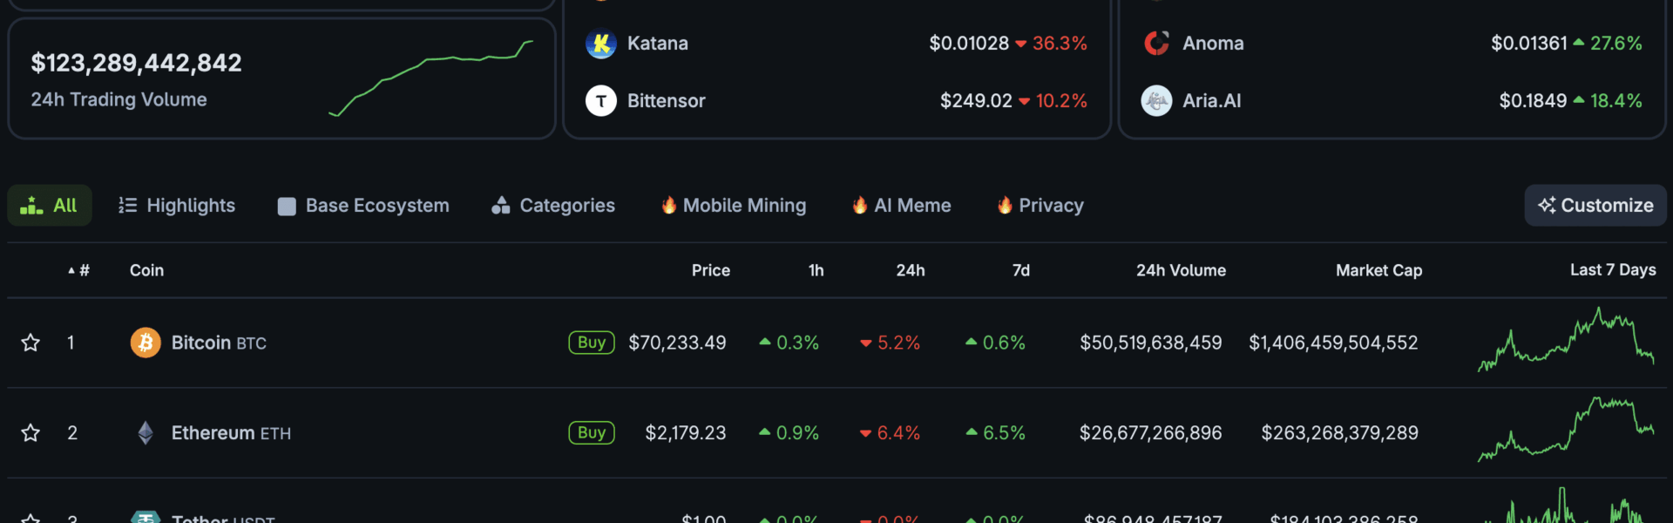Click the Anoma coin icon
1673x523 pixels.
coord(1156,44)
